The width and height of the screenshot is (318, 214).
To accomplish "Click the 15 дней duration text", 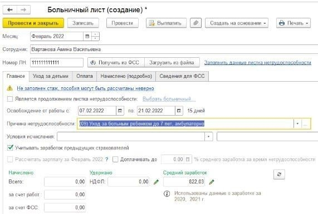I will 196,111.
